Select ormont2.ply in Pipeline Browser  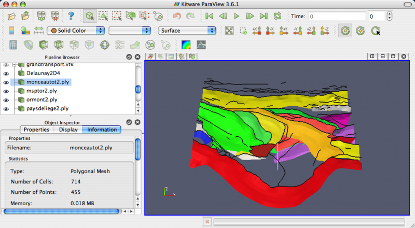coord(41,99)
